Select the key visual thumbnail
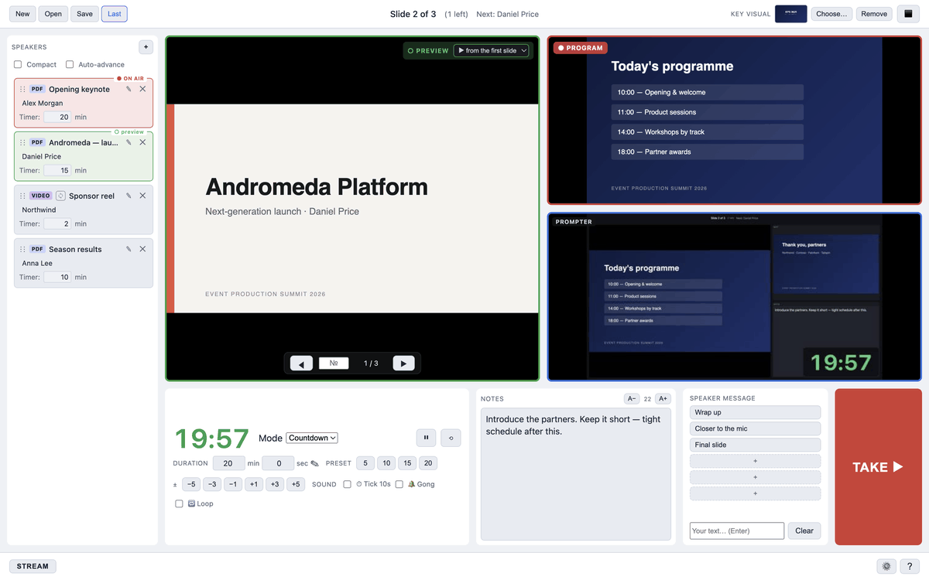The width and height of the screenshot is (929, 580). pyautogui.click(x=791, y=14)
